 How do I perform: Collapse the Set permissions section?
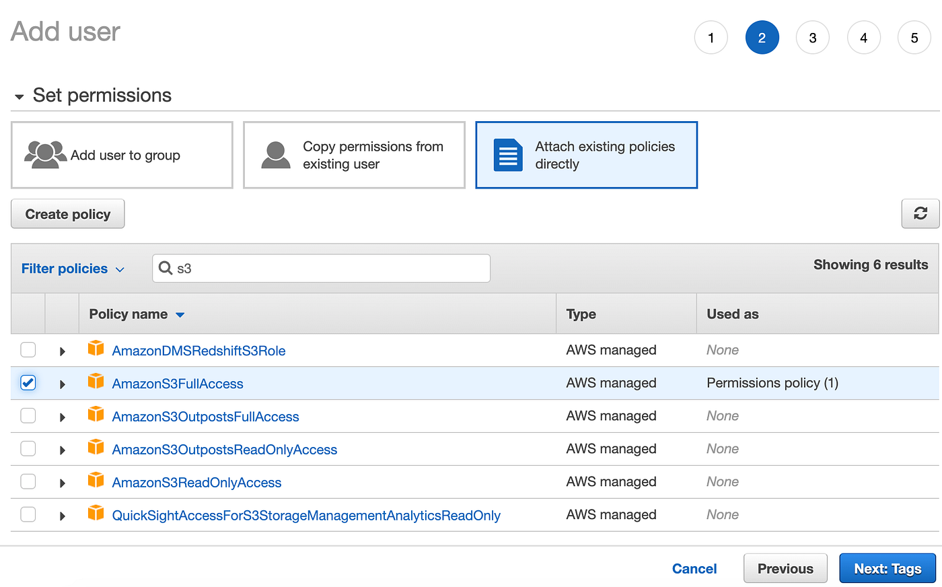click(x=19, y=97)
